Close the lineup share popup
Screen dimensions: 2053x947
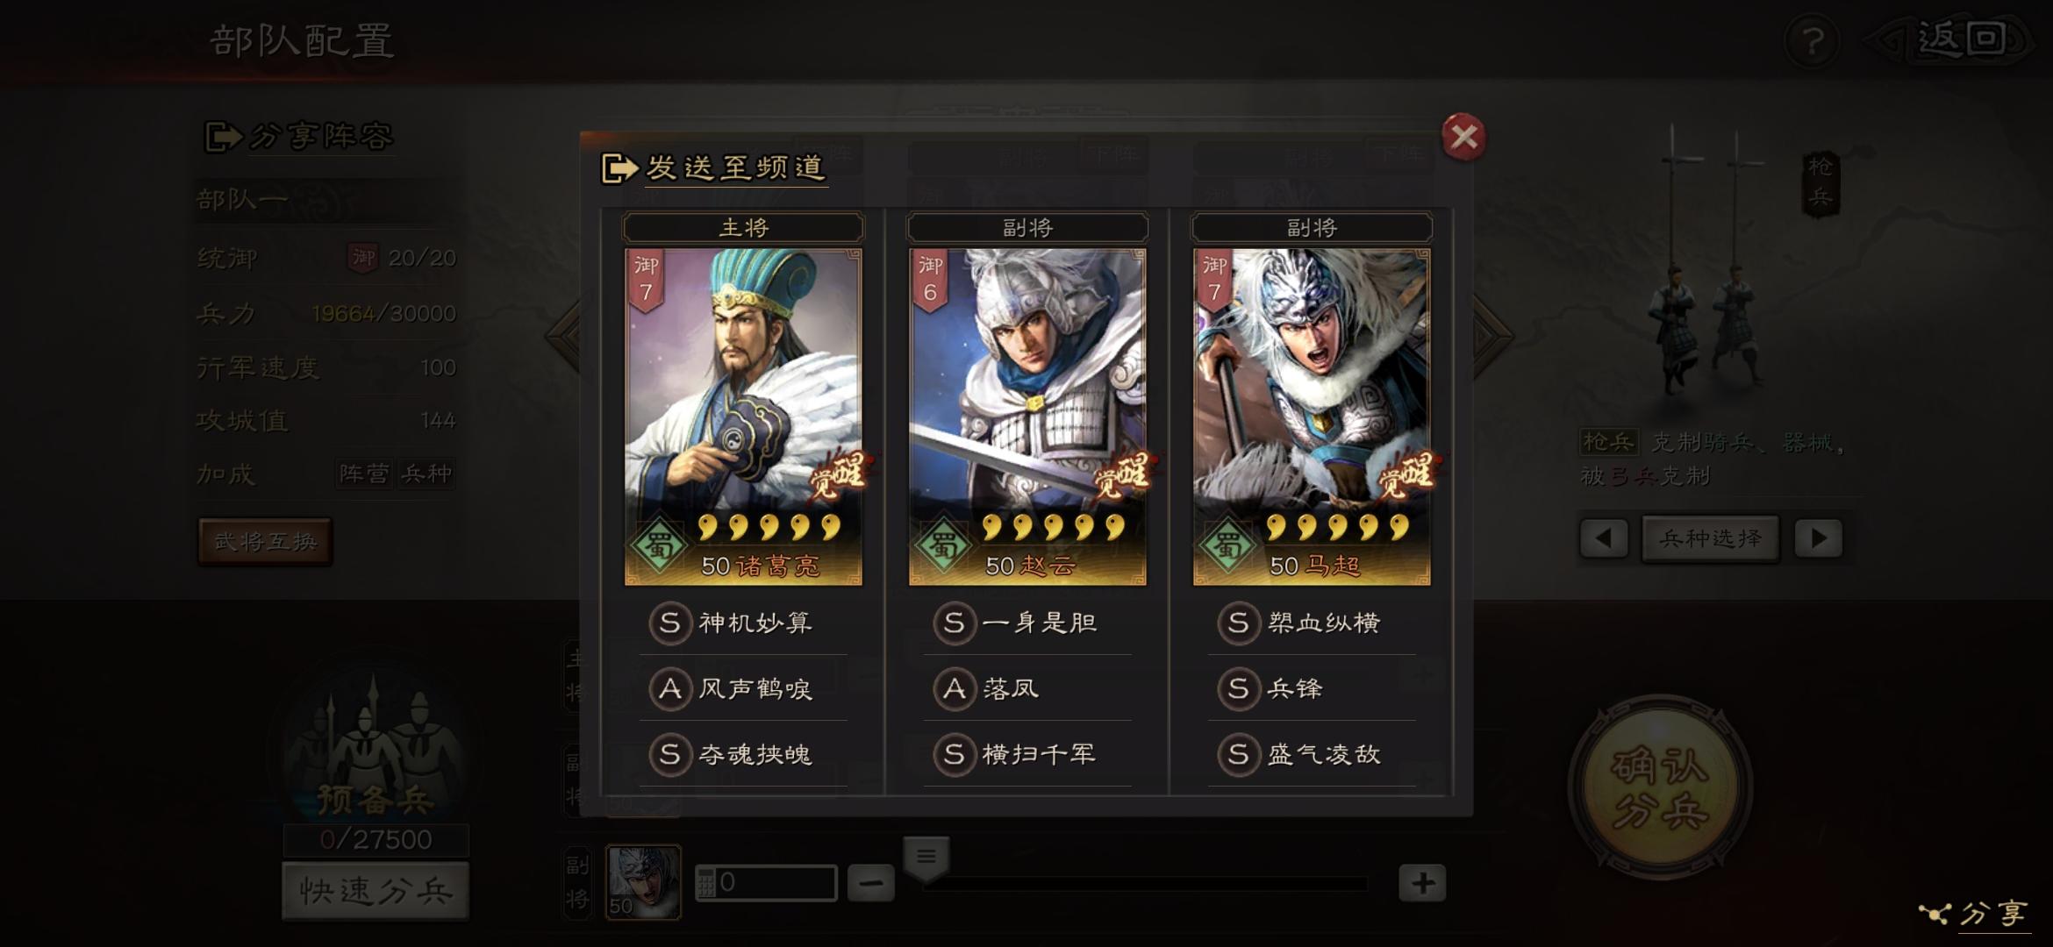tap(1463, 137)
